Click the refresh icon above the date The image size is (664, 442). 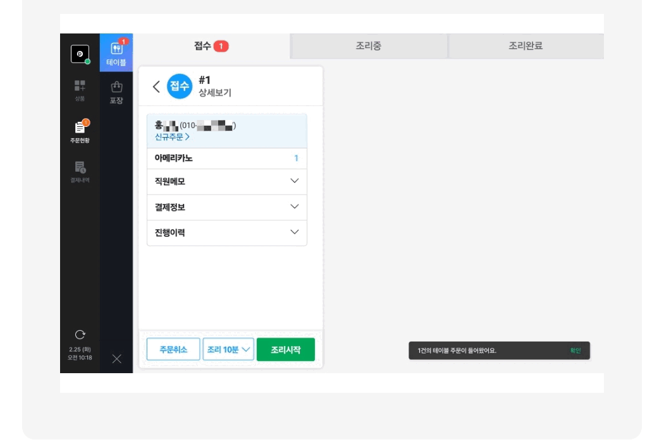(x=80, y=333)
